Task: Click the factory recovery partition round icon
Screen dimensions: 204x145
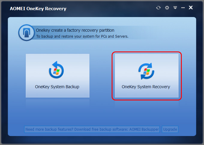Action: click(26, 33)
